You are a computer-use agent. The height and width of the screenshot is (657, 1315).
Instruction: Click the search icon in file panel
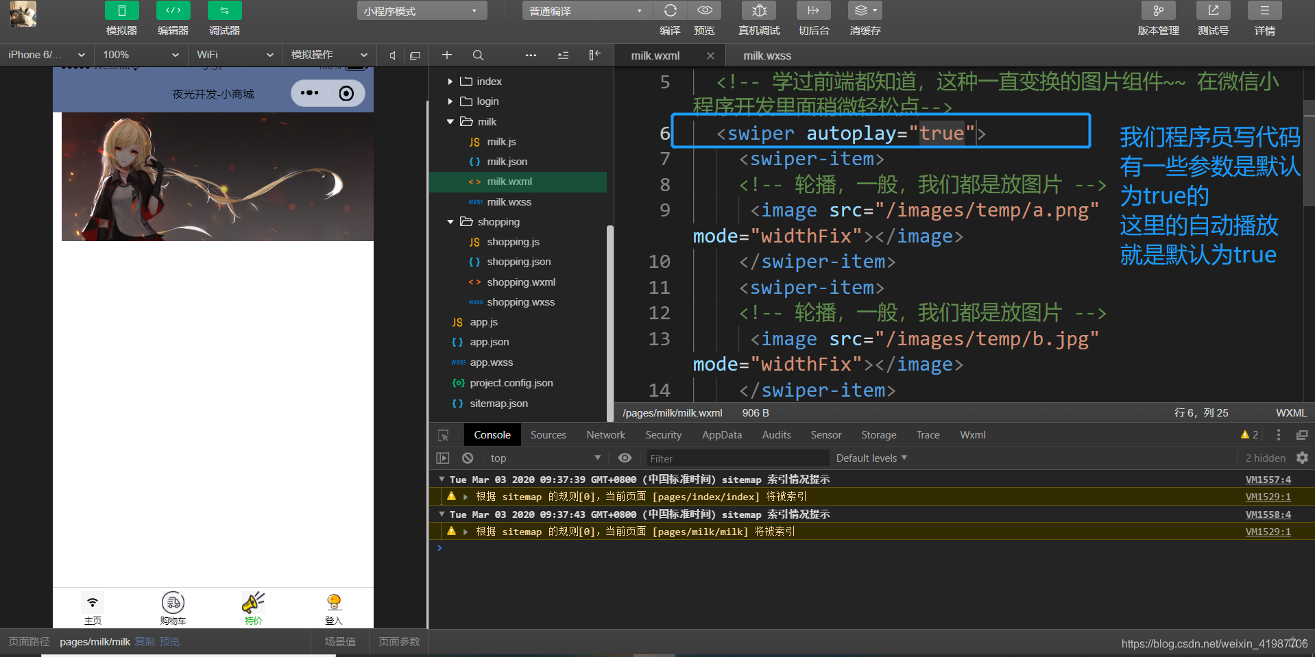click(x=478, y=55)
